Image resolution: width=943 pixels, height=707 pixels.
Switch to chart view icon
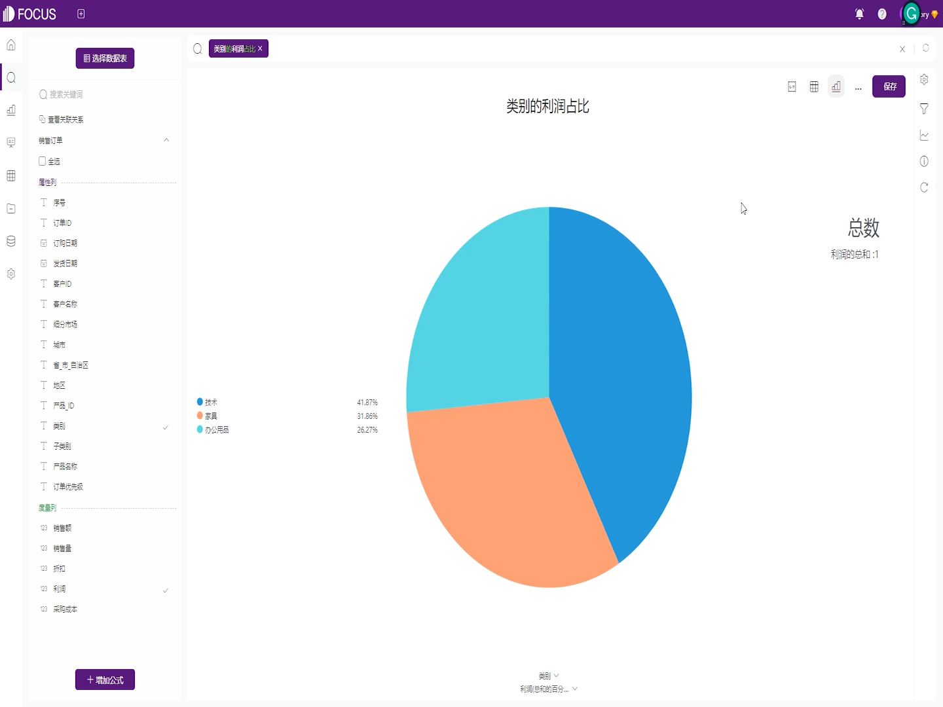[836, 86]
